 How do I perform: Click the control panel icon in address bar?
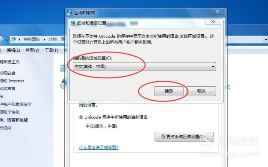click(x=13, y=39)
